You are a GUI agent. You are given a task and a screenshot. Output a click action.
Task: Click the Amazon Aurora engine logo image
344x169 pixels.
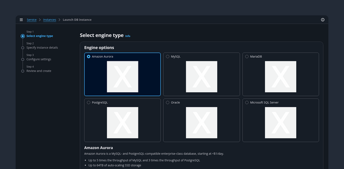coord(123,77)
